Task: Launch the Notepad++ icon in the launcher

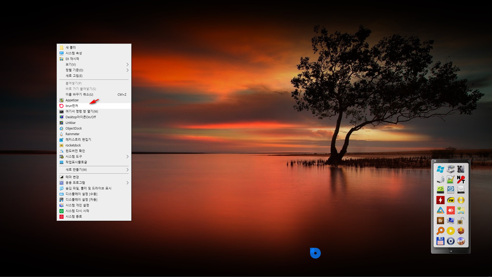Action: [450, 180]
